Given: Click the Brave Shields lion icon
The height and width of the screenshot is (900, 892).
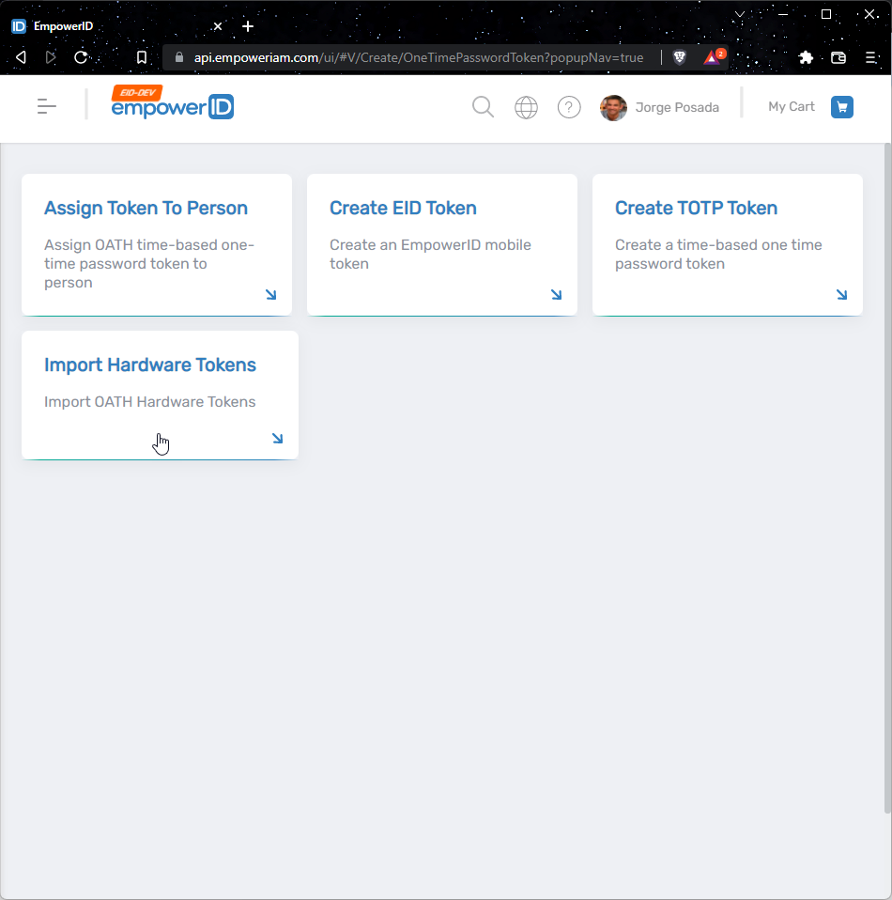Looking at the screenshot, I should pos(680,57).
